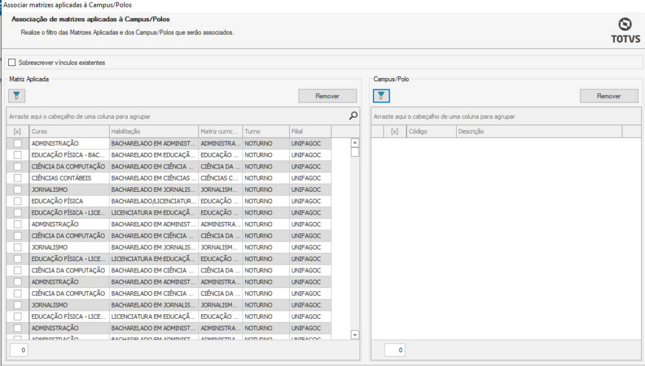Check the CIÊNCIAS CONTÁBEIS row checkbox
This screenshot has width=645, height=366.
(x=18, y=178)
